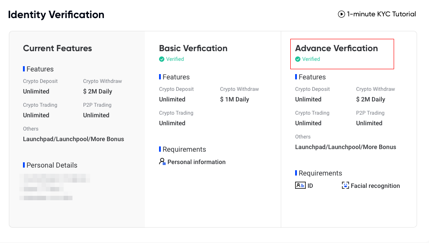The width and height of the screenshot is (429, 243).
Task: Open the 1-minute KYC Tutorial link
Action: click(381, 14)
